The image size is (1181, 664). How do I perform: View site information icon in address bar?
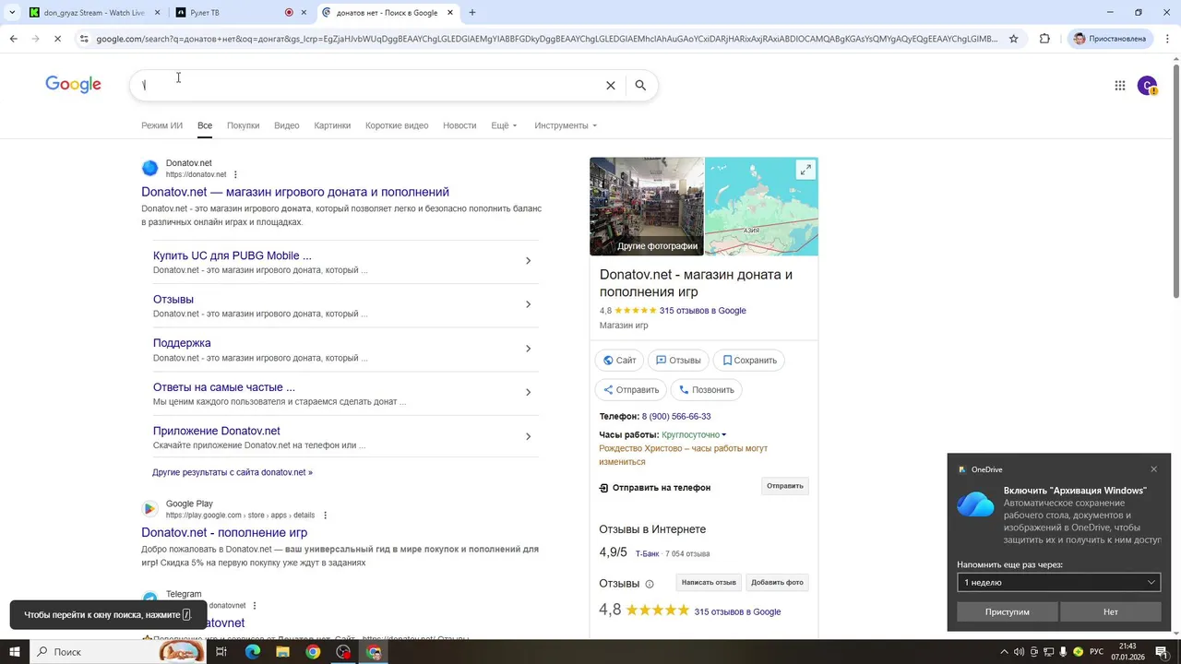click(x=84, y=39)
